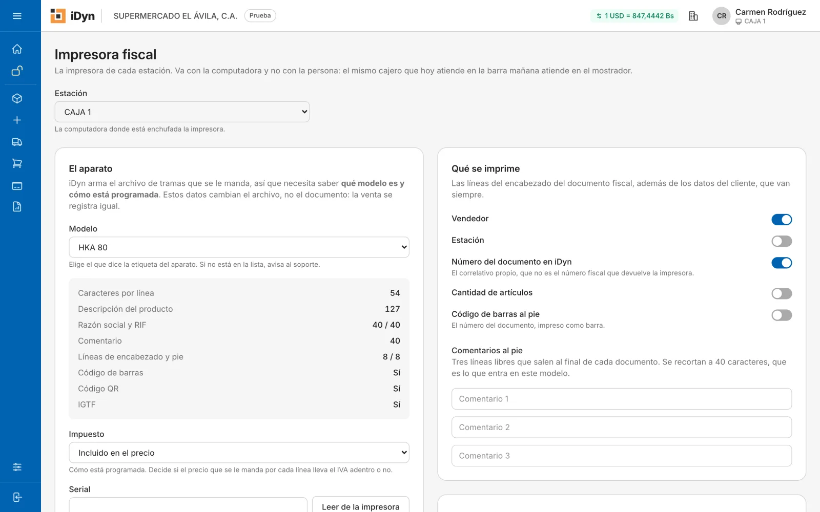The height and width of the screenshot is (512, 820).
Task: Click the exchange rate 1 USD badge
Action: click(x=634, y=16)
